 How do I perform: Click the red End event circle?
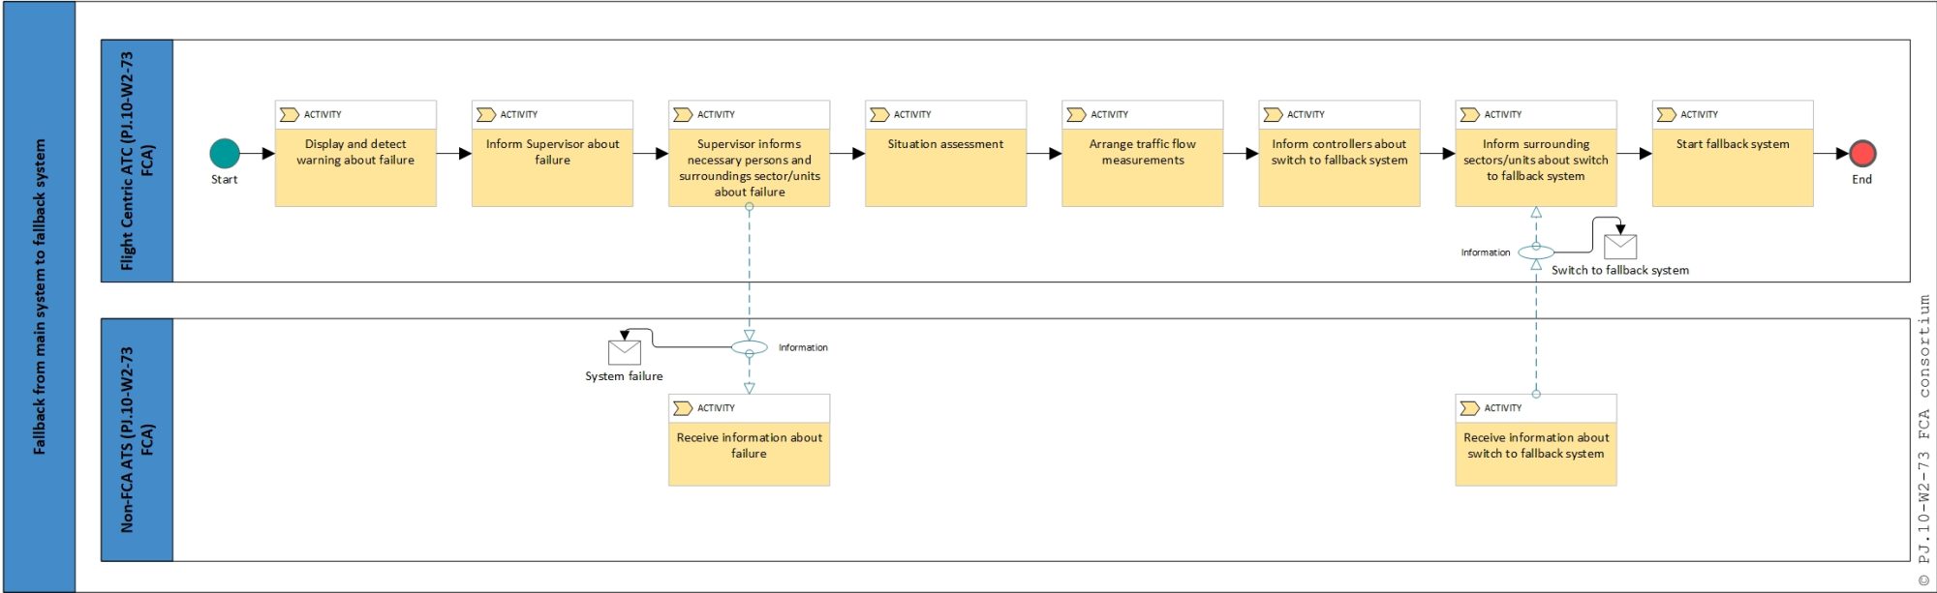1861,153
